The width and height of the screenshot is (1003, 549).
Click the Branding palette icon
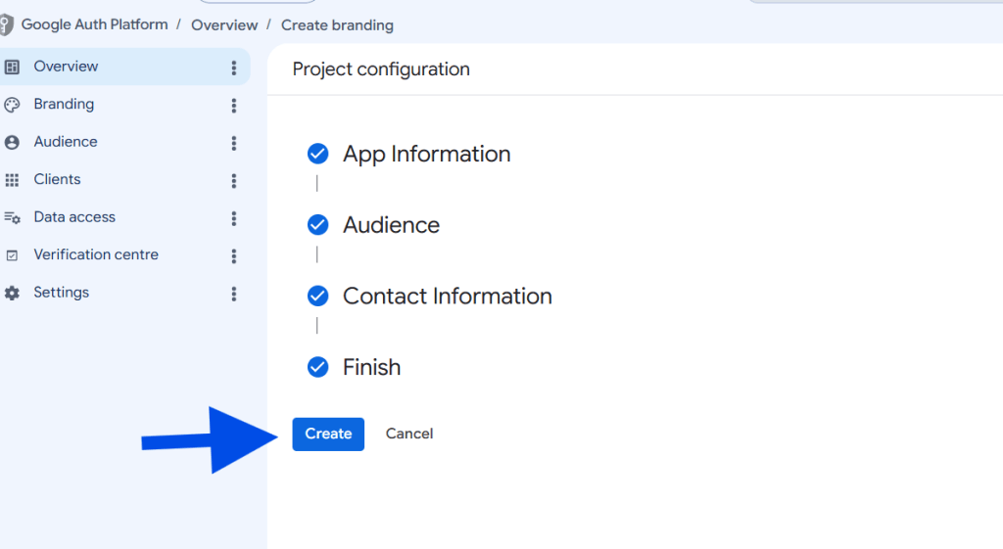12,104
